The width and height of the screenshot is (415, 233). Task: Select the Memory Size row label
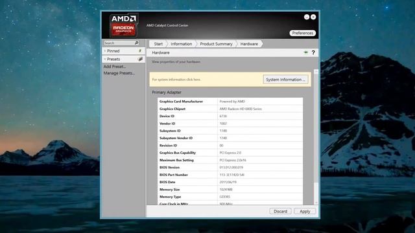coord(170,190)
